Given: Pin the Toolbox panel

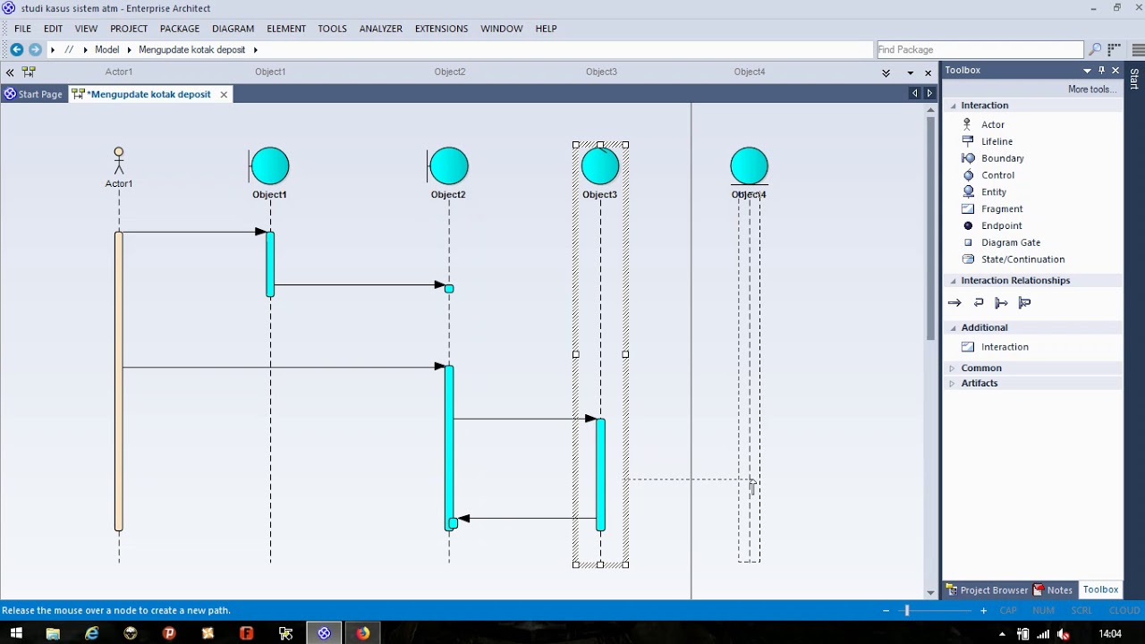Looking at the screenshot, I should click(x=1102, y=70).
